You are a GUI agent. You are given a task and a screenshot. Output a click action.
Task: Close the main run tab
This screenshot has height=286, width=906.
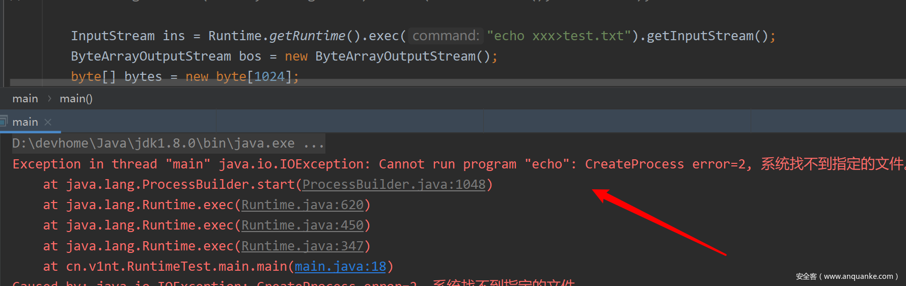(x=48, y=122)
